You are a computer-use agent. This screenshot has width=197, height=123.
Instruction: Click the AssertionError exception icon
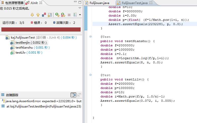click(x=3, y=101)
